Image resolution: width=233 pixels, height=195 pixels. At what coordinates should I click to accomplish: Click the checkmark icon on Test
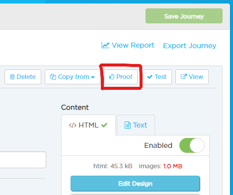[150, 77]
